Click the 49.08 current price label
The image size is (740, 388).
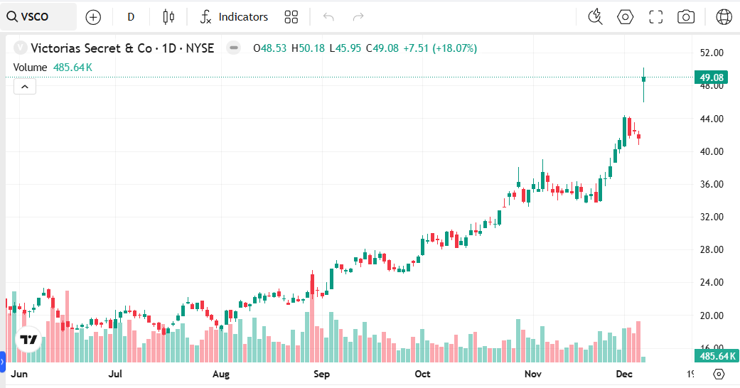(x=712, y=77)
